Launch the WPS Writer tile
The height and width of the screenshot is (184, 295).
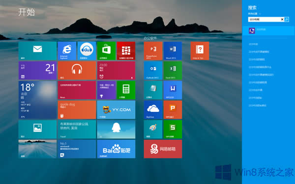click(173, 90)
